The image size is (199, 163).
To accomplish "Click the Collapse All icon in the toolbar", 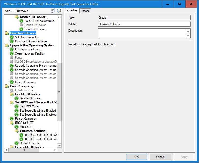I will point(59,11).
